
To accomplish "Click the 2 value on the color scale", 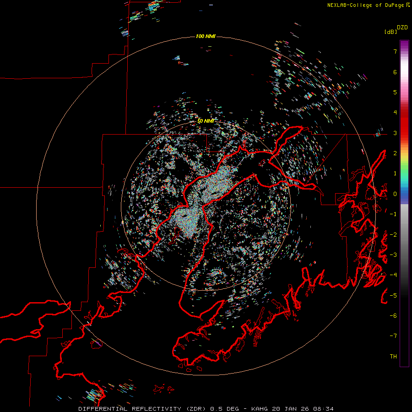I will click(395, 153).
